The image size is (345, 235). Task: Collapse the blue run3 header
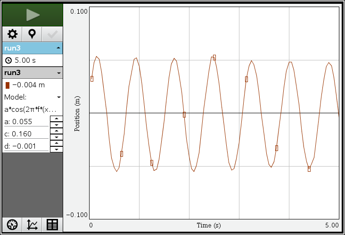click(58, 48)
